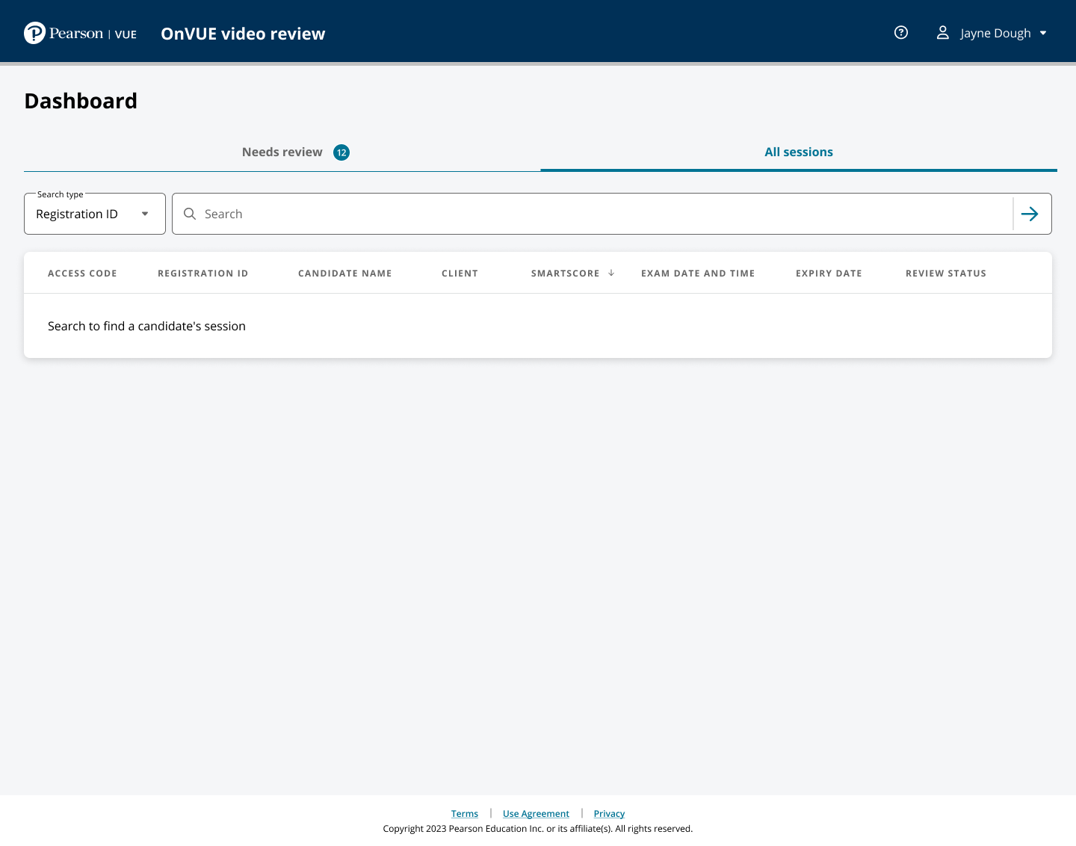Click the magnifier icon in search box
The height and width of the screenshot is (846, 1076).
coord(190,214)
